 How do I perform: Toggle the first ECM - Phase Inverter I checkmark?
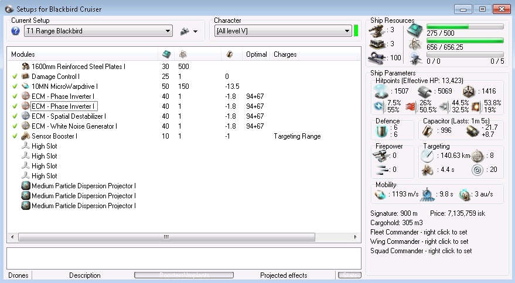15,96
